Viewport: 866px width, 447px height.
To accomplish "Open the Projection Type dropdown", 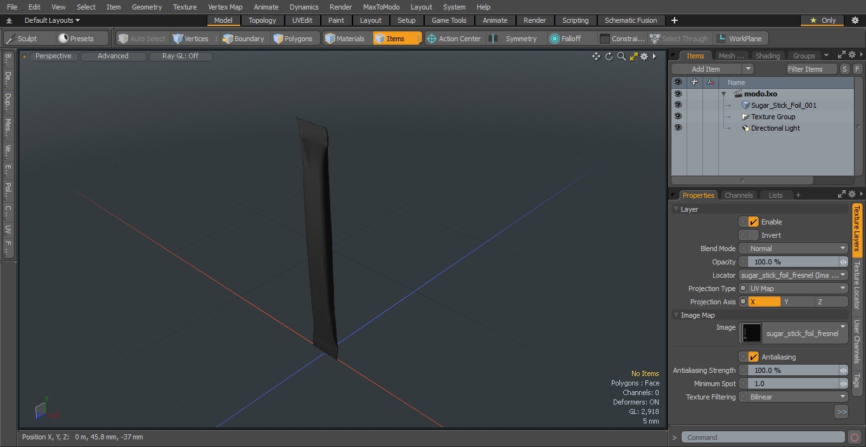I will [x=798, y=288].
